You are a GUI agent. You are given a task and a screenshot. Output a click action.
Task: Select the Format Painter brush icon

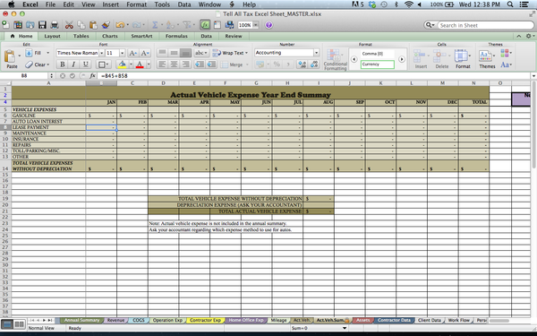106,25
